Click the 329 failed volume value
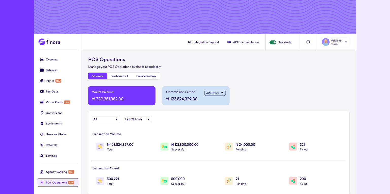Viewport: 390px width, 194px height. pyautogui.click(x=303, y=145)
